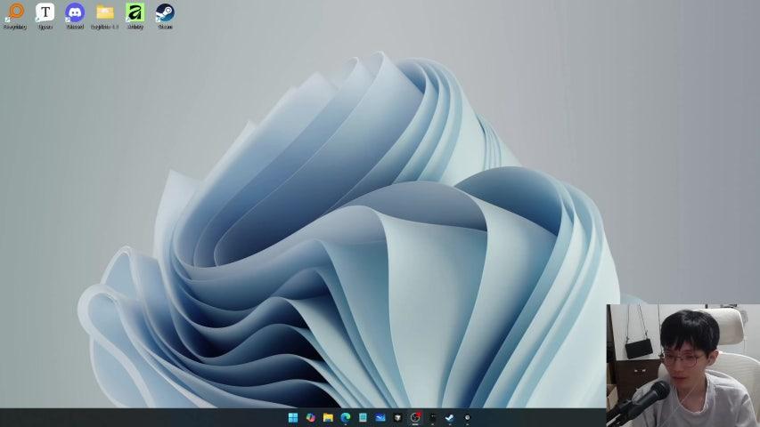Click the notepad-style icon next to Edge
This screenshot has height=427, width=760.
tap(363, 417)
